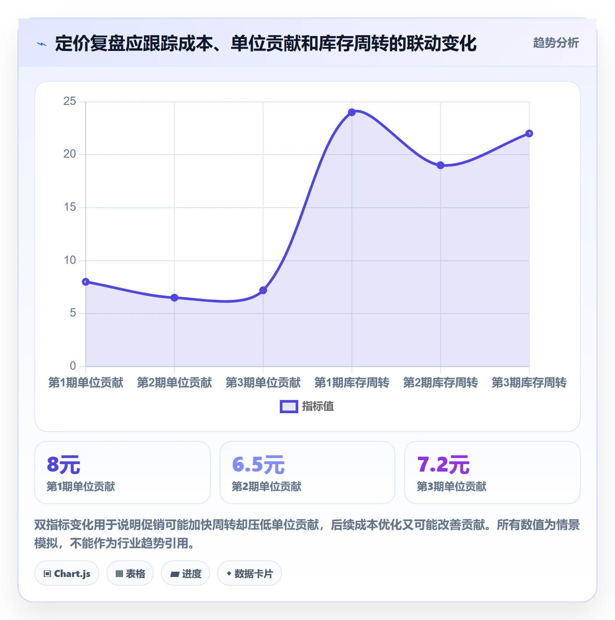Click the square icon in the Chart.js chip
Viewport: 615px width, 620px height.
(47, 574)
